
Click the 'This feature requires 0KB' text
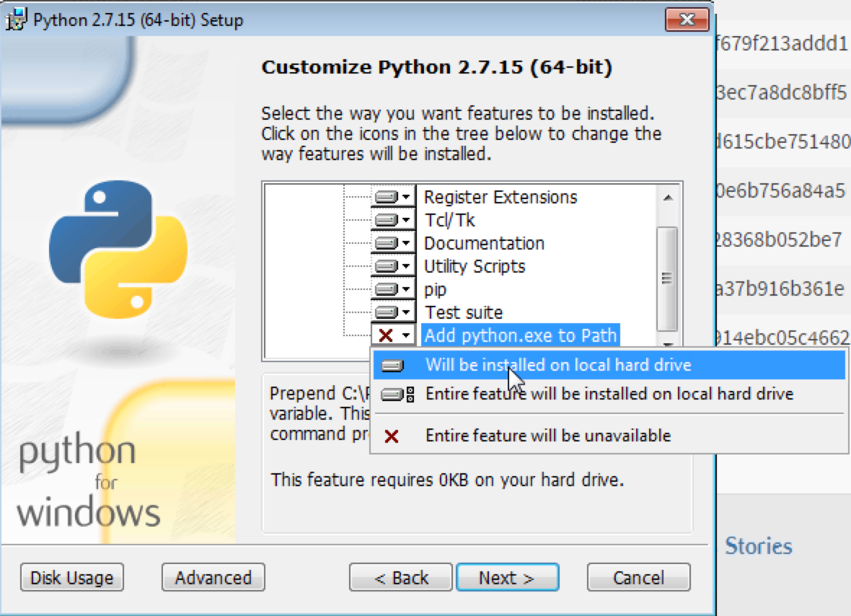tap(448, 480)
